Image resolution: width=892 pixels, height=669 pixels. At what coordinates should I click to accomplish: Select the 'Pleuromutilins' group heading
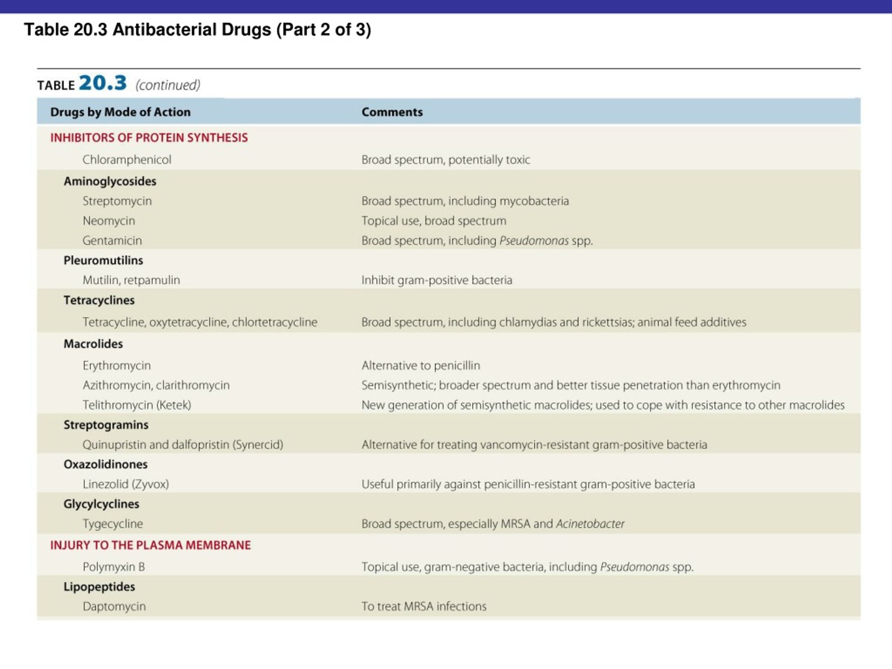pyautogui.click(x=103, y=261)
